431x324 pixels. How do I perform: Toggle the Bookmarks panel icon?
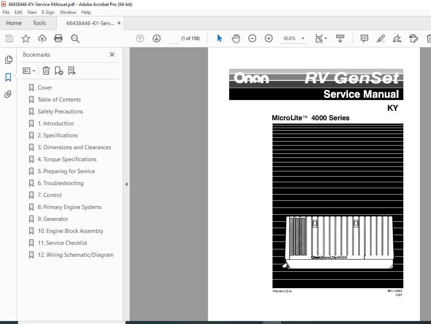pos(8,77)
